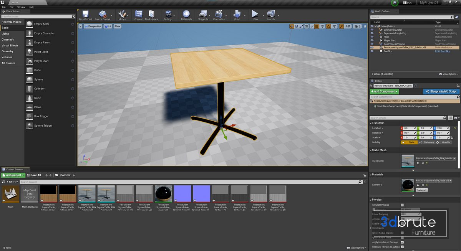This screenshot has height=251, width=461.
Task: Select the Geometry category tab
Action: tap(8, 51)
